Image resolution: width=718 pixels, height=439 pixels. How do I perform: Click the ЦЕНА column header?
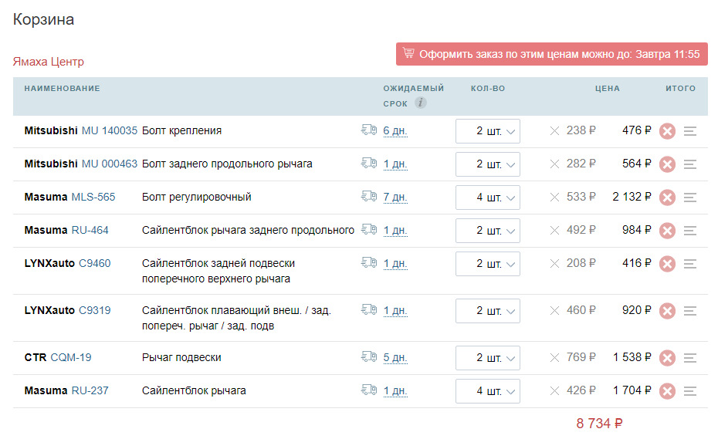(x=607, y=89)
